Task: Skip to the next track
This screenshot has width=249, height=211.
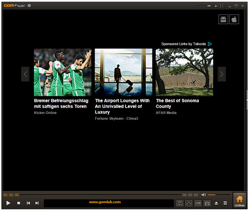Action: [37, 203]
